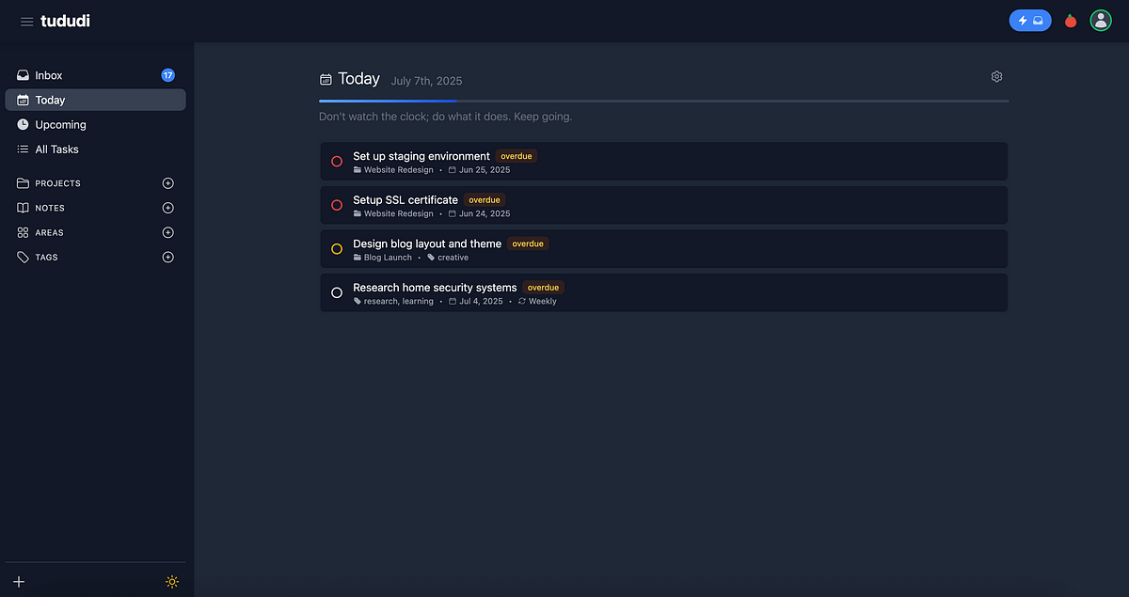Click the Today page heading
Screen dimensions: 1129x597
pos(358,79)
